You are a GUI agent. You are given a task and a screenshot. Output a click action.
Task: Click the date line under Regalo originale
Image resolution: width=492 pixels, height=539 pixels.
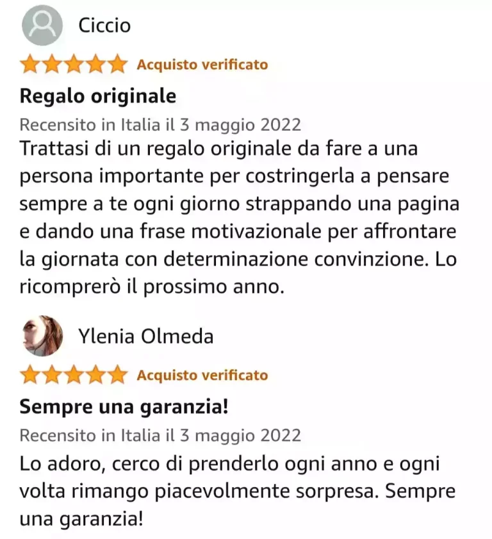coord(160,125)
